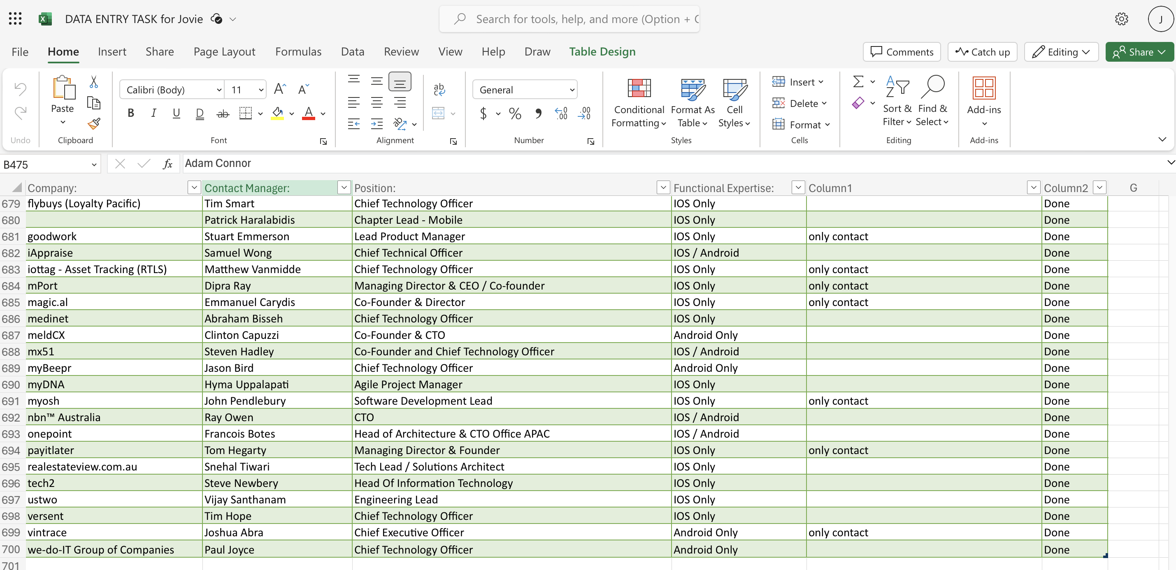The width and height of the screenshot is (1176, 570).
Task: Toggle bold formatting
Action: (x=130, y=113)
